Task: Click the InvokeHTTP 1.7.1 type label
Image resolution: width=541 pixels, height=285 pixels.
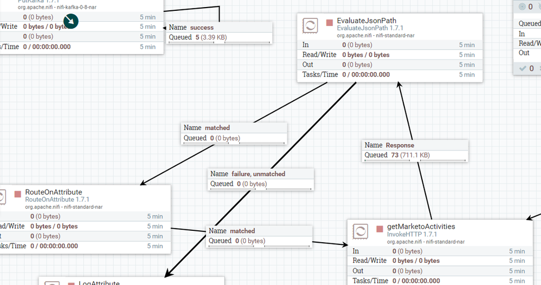Action: 411,234
